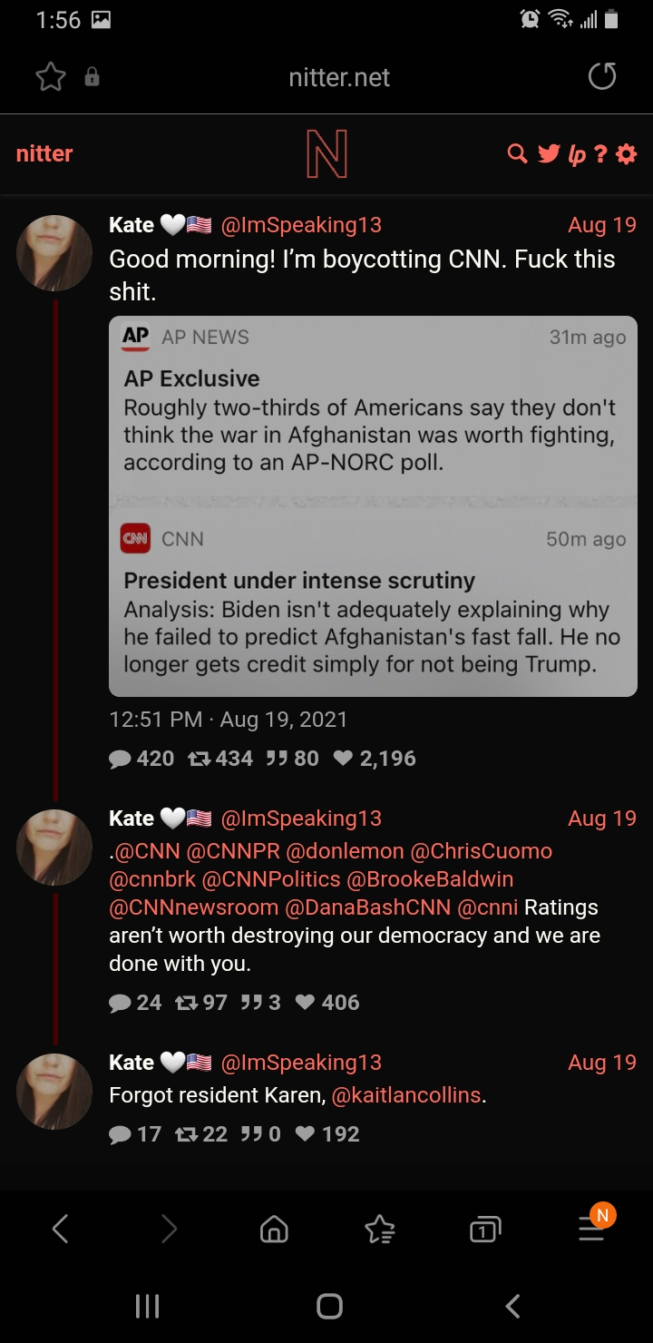Open the 12:51 PM Aug 19, 2021 timestamp

point(229,720)
